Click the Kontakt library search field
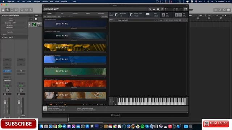The width and height of the screenshot is (232, 130). pos(81,17)
